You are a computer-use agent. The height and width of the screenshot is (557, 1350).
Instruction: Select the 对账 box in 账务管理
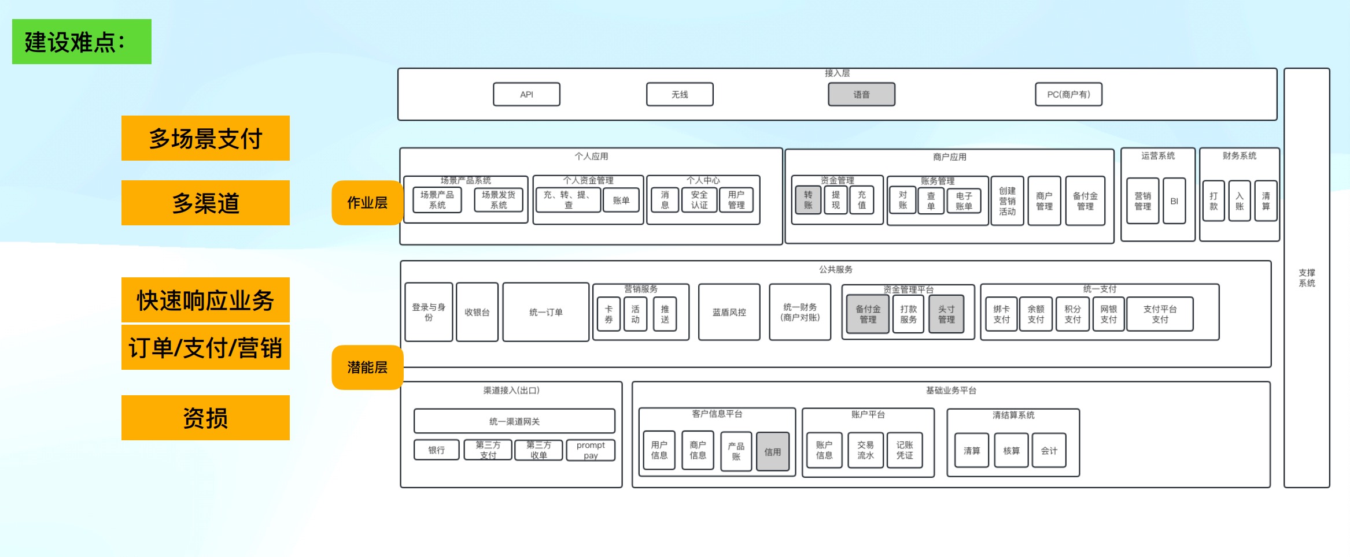click(903, 200)
